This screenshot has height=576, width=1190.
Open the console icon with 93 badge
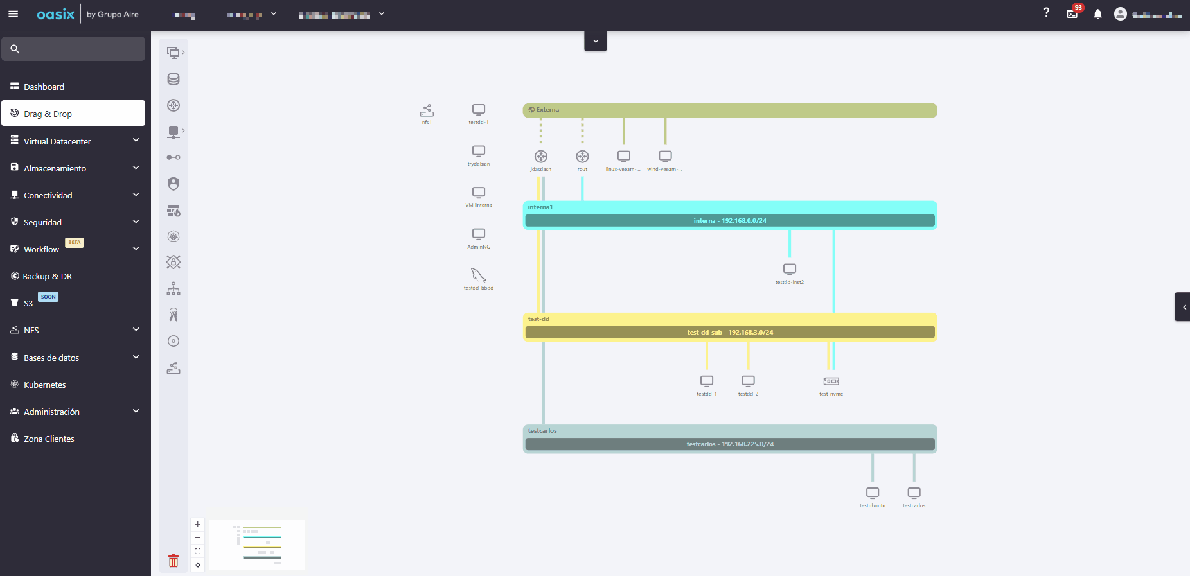pyautogui.click(x=1072, y=14)
